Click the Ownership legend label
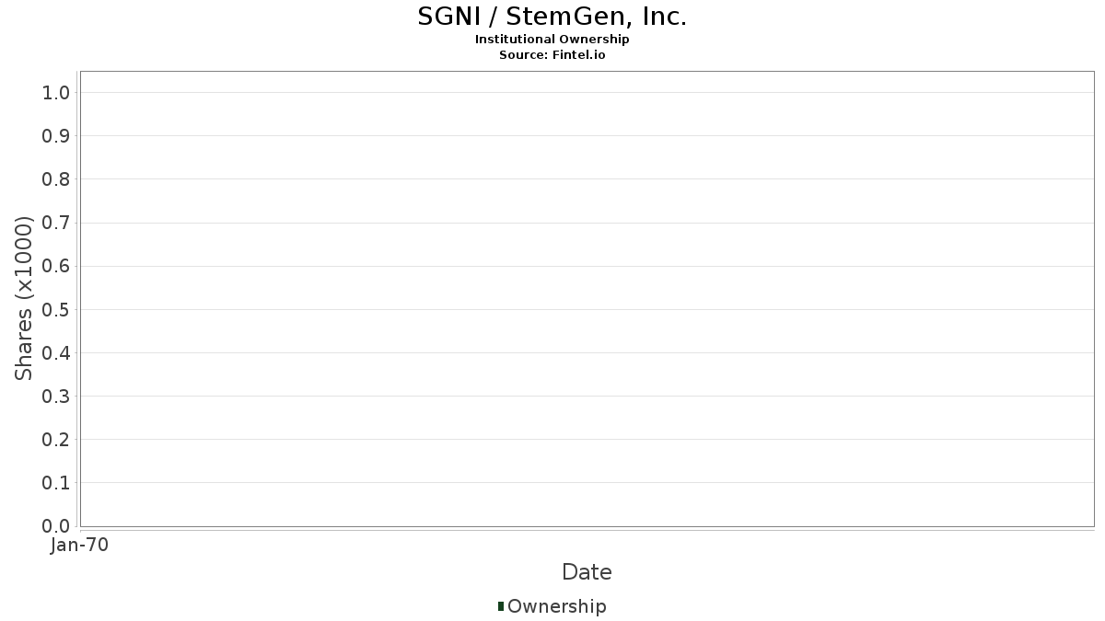This screenshot has height=621, width=1105. coord(556,606)
